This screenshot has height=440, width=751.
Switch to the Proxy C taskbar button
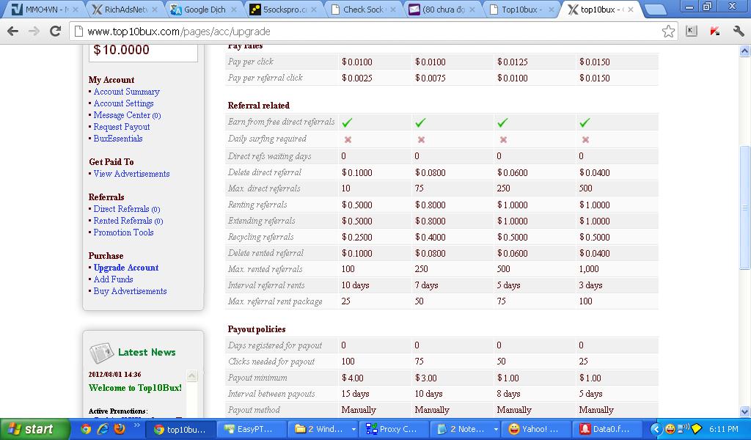395,430
